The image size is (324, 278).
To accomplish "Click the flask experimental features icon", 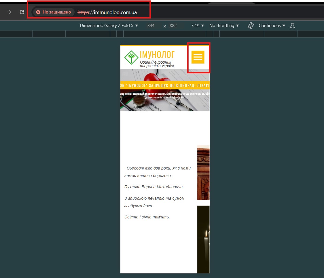I will coord(293,26).
